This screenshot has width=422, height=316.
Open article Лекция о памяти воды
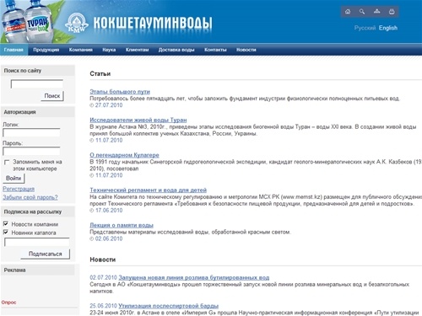[x=122, y=225]
